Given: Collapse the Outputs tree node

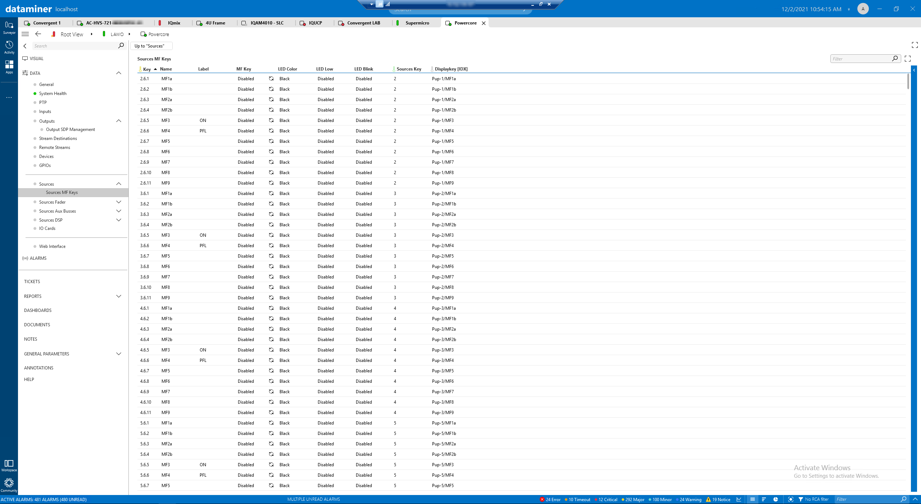Looking at the screenshot, I should pyautogui.click(x=119, y=121).
